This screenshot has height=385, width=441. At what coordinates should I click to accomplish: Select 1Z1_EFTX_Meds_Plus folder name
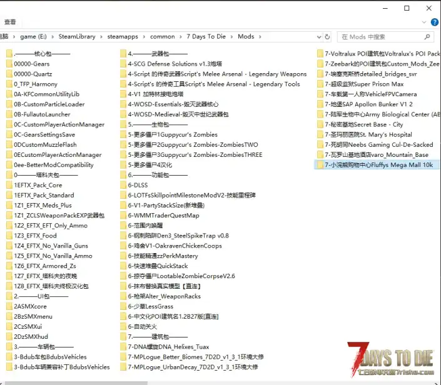click(x=43, y=206)
